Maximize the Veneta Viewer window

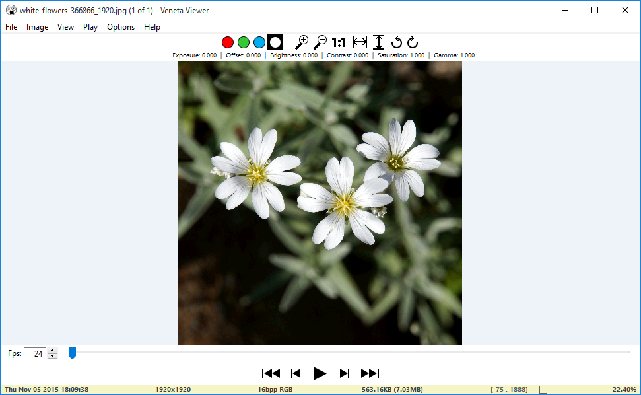click(x=595, y=10)
